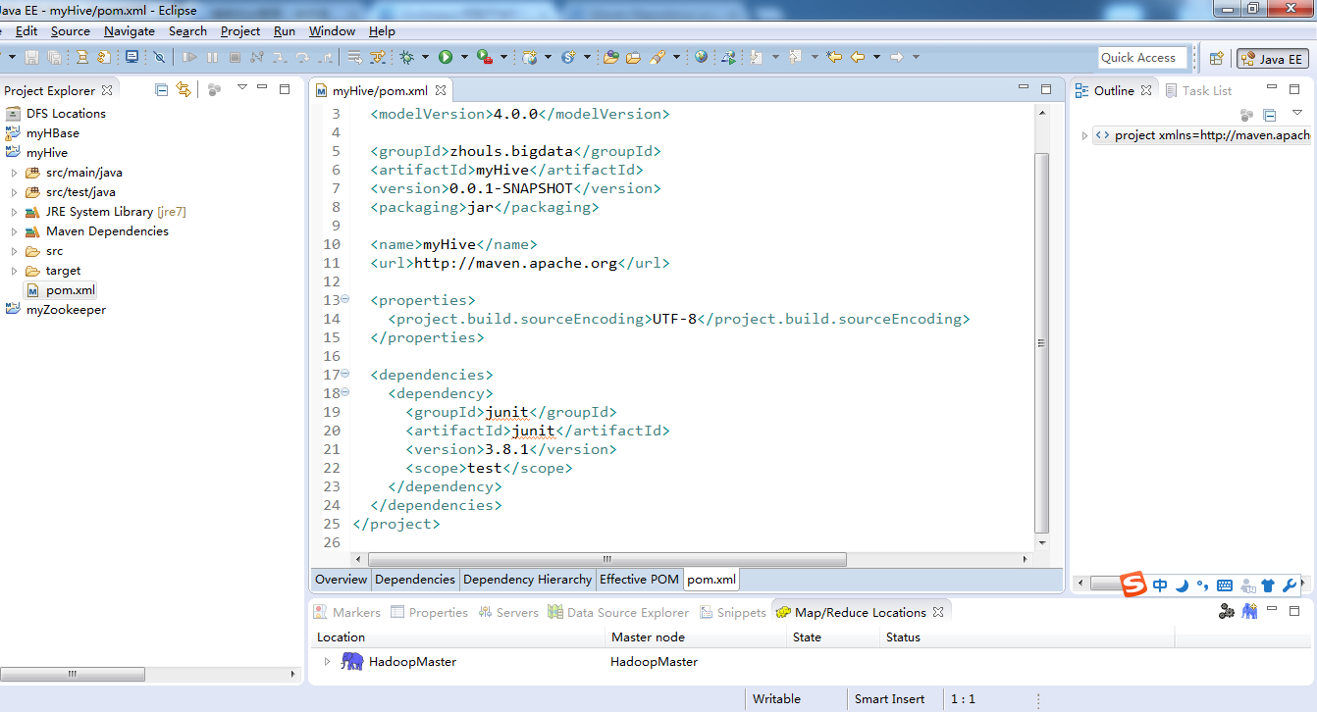Click the green Run button icon
The image size is (1317, 712).
[x=446, y=57]
